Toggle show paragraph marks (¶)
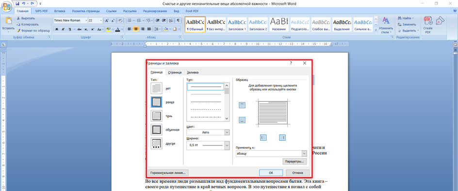The image size is (458, 191). tap(178, 21)
